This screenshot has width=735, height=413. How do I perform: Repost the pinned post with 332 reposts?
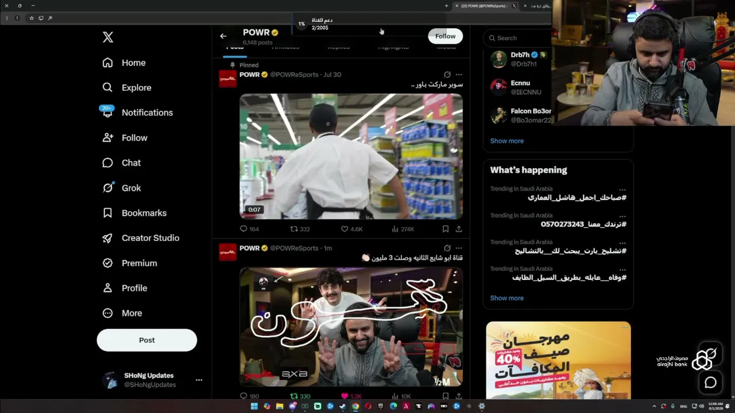[300, 229]
